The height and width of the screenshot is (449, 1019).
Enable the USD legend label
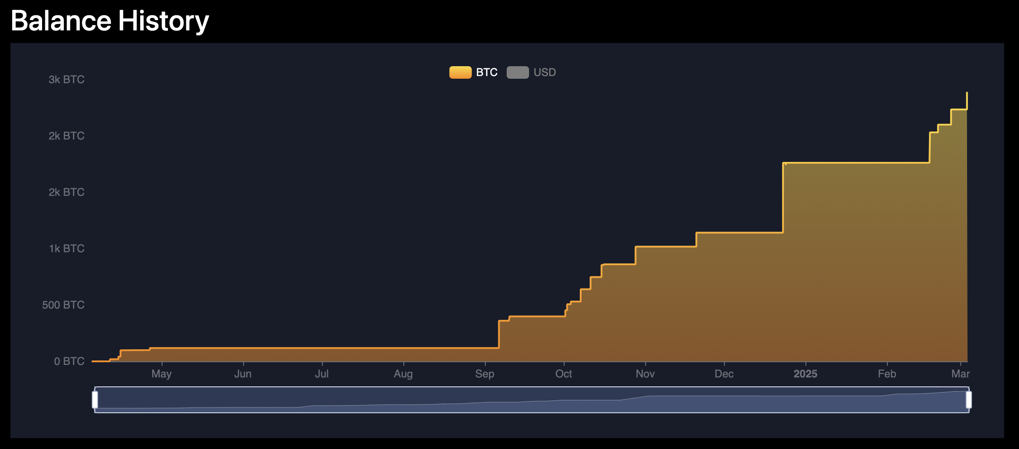point(544,72)
